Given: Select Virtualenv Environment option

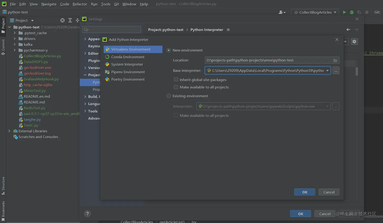Looking at the screenshot, I should pos(133,49).
